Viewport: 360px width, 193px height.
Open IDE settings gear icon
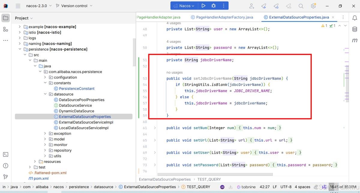tap(313, 6)
